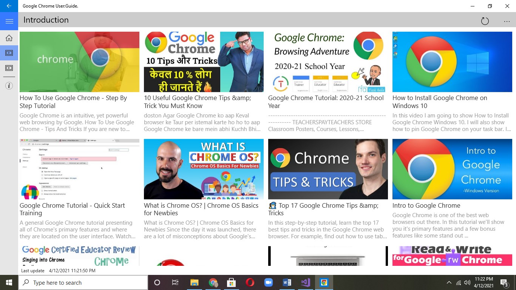Click description starting 'doston Agar Google Chrome'
The width and height of the screenshot is (516, 290).
[x=202, y=122]
